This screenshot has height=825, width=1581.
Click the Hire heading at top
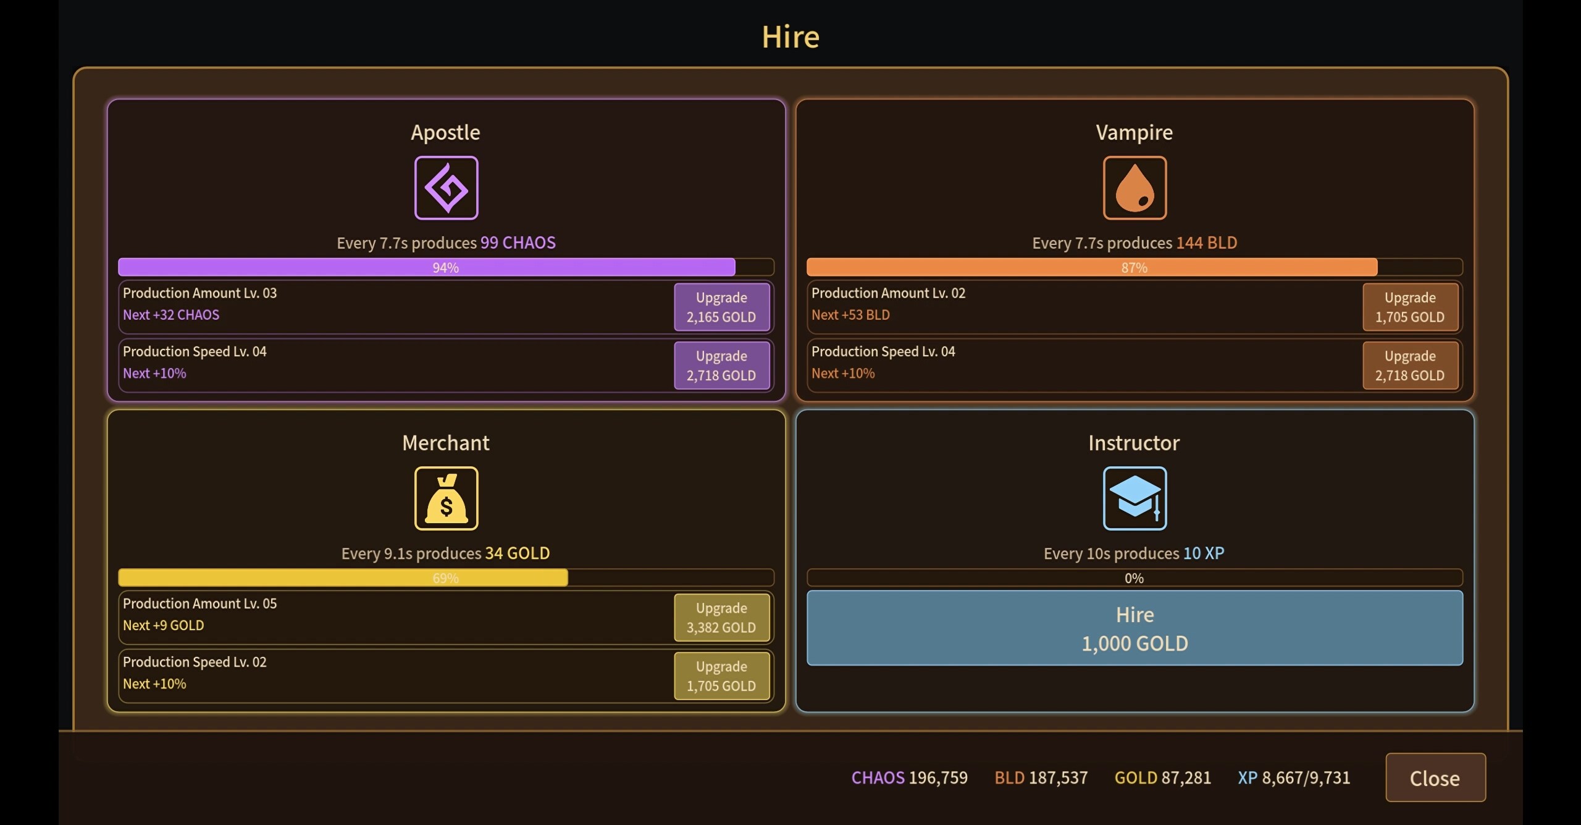(790, 37)
